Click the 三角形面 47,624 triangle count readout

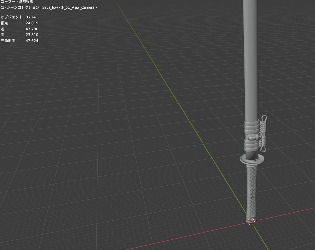(x=20, y=41)
